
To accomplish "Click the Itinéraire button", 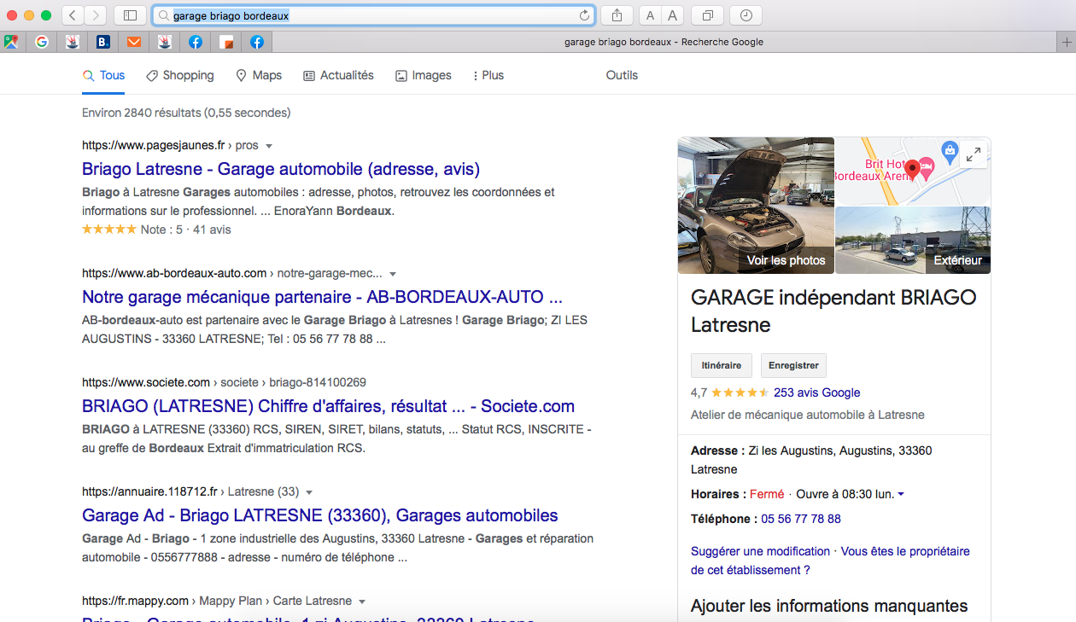I will click(722, 365).
